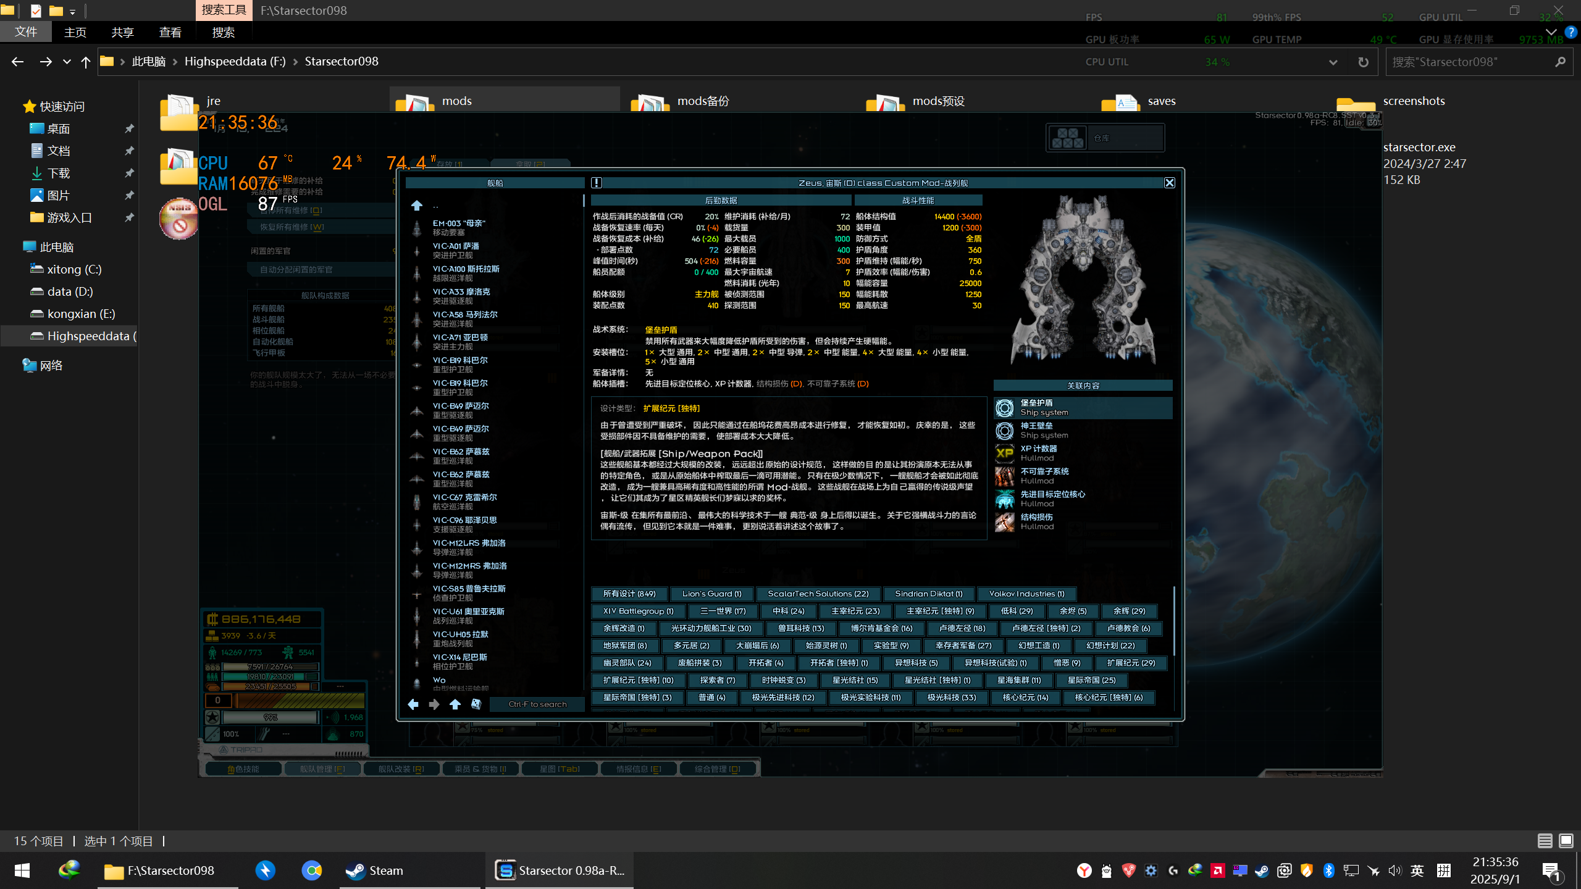Click the Ctrl-F to search field

pos(537,704)
